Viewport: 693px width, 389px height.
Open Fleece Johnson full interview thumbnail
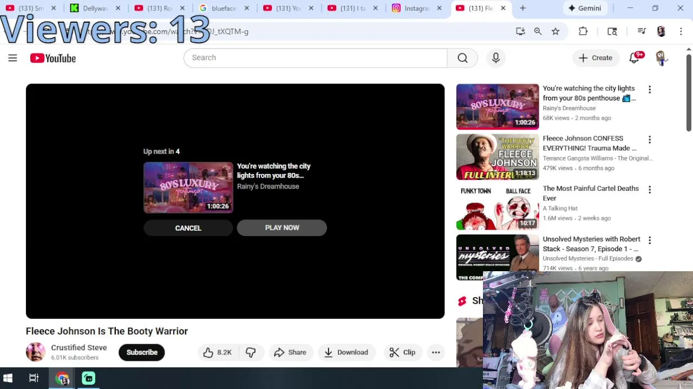498,157
